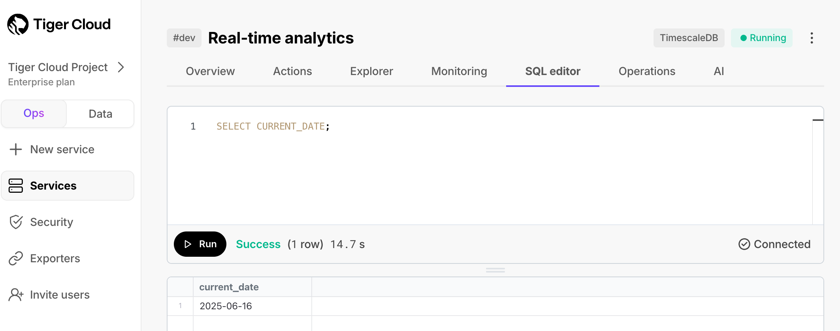The width and height of the screenshot is (840, 331).
Task: Select the Actions tab
Action: tap(292, 71)
